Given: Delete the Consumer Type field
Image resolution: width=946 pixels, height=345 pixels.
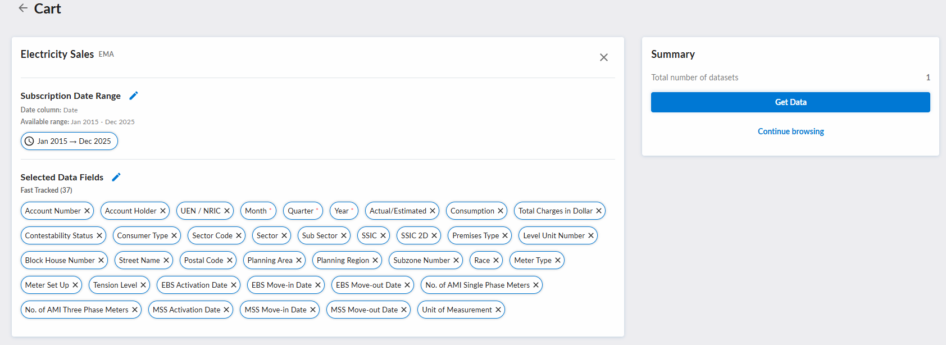Looking at the screenshot, I should click(x=174, y=235).
